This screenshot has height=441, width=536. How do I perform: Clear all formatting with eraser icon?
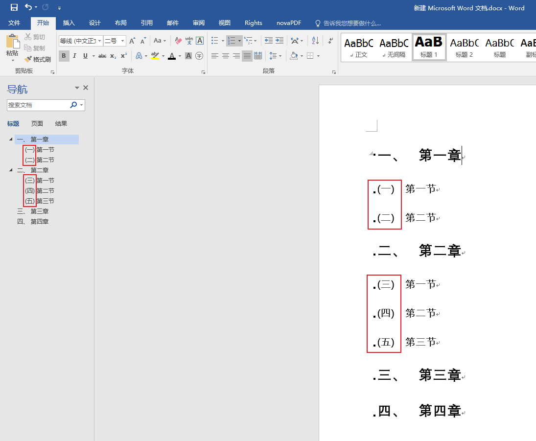[178, 41]
